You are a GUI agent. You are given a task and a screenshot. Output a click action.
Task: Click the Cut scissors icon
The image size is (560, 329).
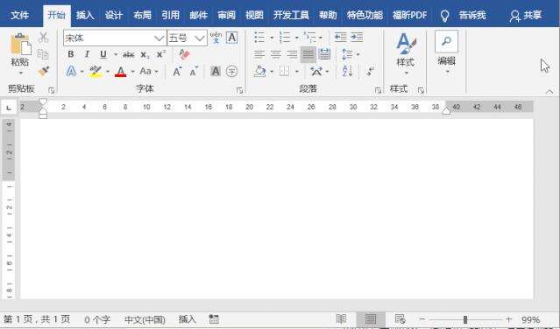point(43,38)
